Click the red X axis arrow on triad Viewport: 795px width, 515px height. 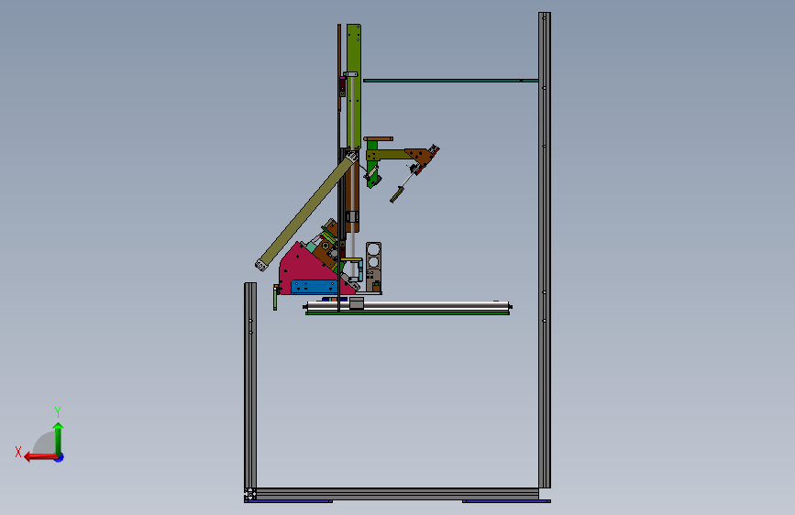coord(41,457)
